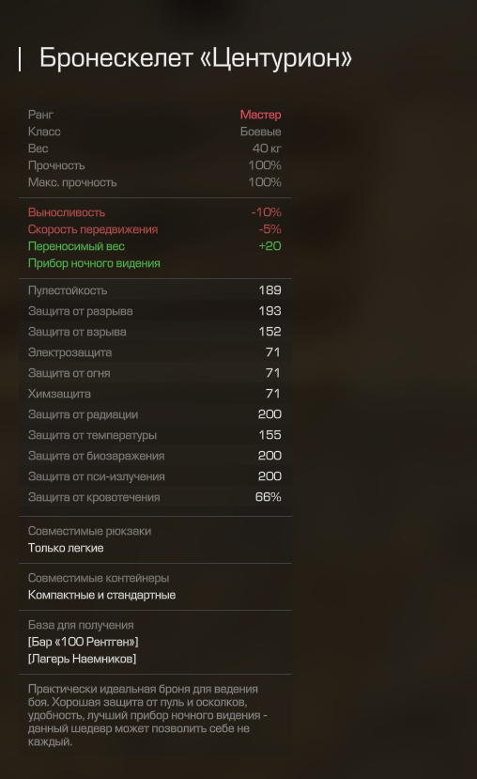Image resolution: width=477 pixels, height=779 pixels.
Task: Select the Компактные и стандартные containers value
Action: (x=101, y=595)
